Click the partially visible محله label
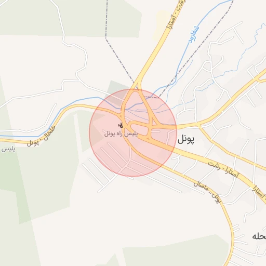 259,236
